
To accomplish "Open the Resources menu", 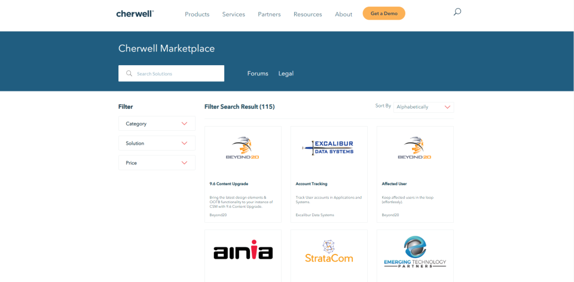I will pyautogui.click(x=307, y=14).
